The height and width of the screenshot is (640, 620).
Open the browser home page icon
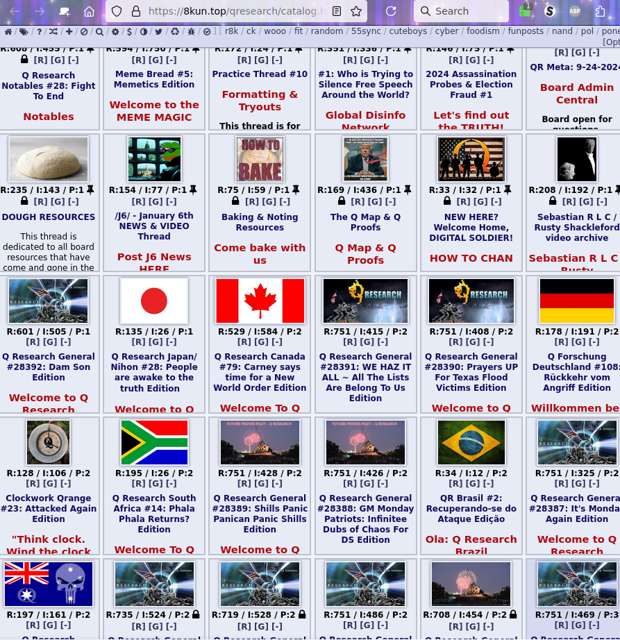[x=89, y=11]
